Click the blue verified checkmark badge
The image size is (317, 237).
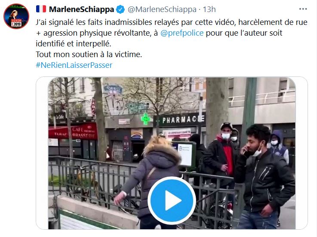(121, 9)
